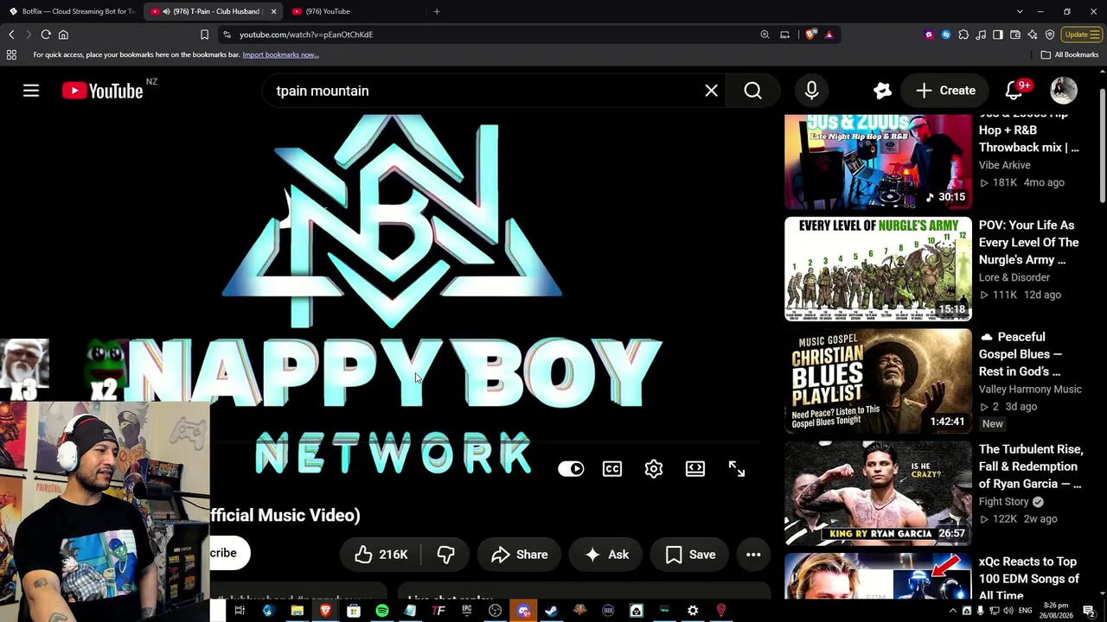Open 'xQc Reacts to Top 100 EDM Songs' title

(x=1029, y=579)
